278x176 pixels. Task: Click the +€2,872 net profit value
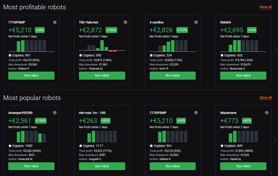90,30
